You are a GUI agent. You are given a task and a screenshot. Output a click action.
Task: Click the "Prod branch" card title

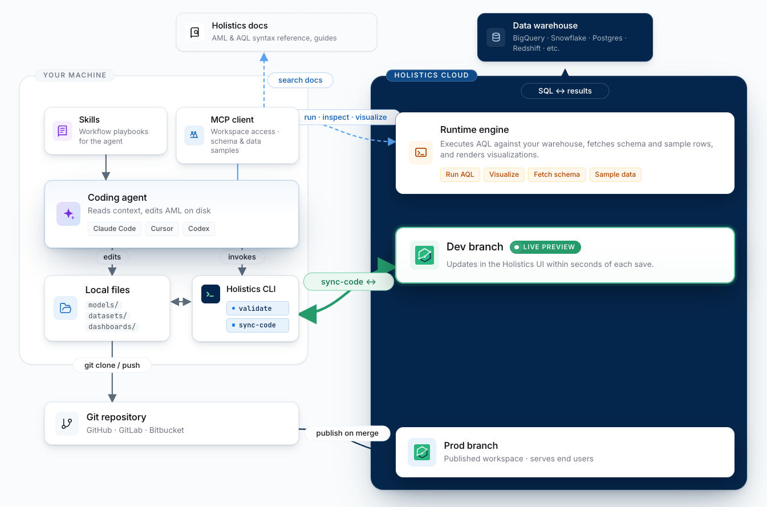point(471,445)
